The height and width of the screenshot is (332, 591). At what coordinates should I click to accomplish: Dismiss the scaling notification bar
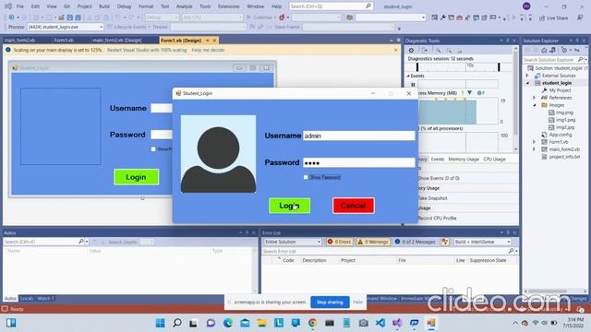click(x=396, y=50)
